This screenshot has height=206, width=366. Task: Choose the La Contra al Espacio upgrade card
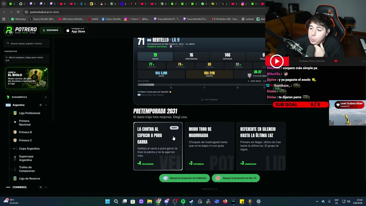[158, 146]
